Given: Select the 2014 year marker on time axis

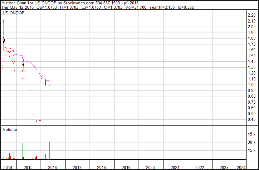Looking at the screenshot, I should coord(7,167).
